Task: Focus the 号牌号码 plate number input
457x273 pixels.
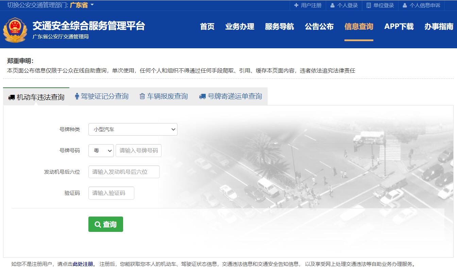Action: click(x=138, y=151)
